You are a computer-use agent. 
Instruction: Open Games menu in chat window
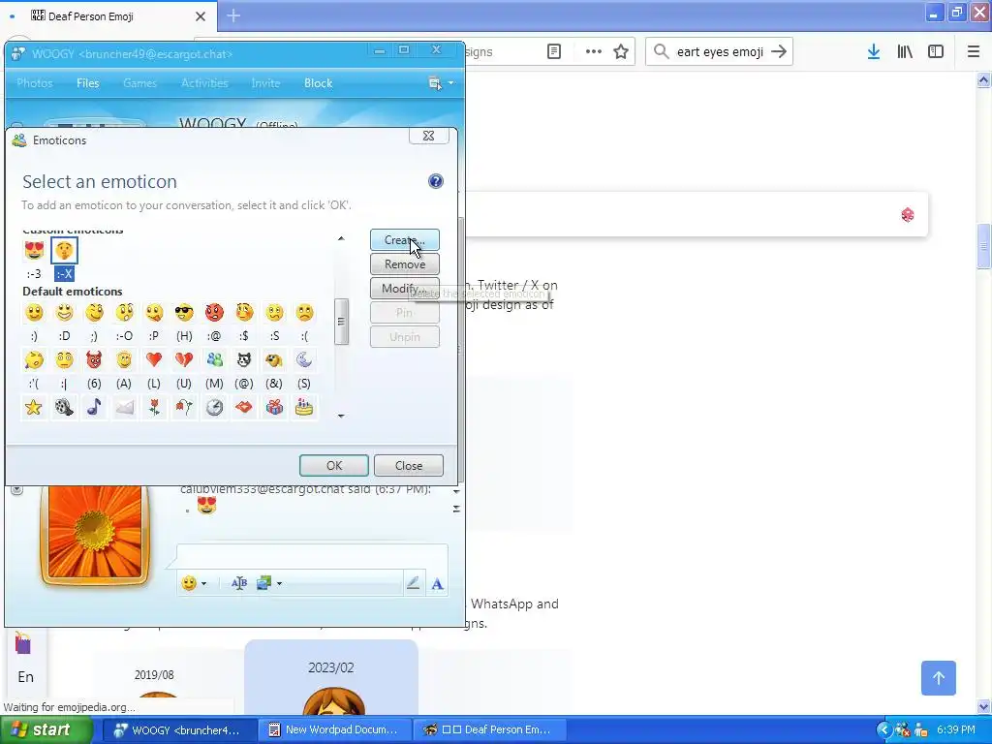(x=139, y=83)
